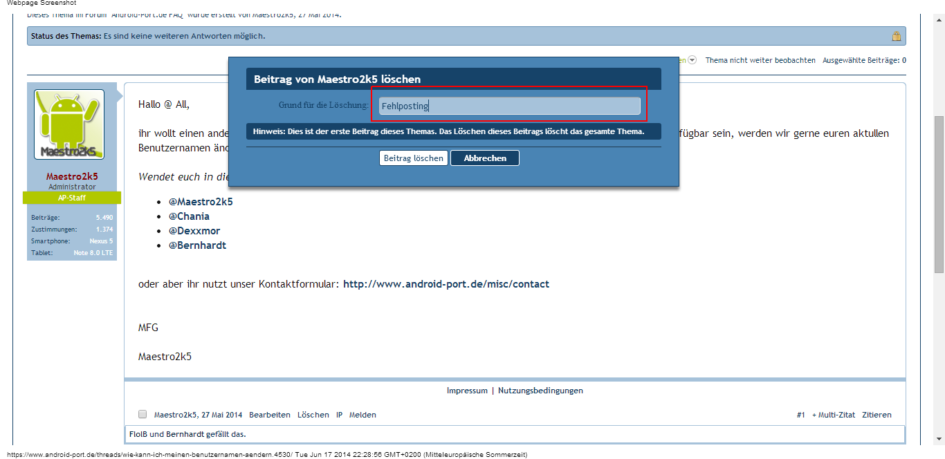Click 'Thema nicht weiter beobachten' link
Viewport: 945px width, 459px height.
(760, 61)
